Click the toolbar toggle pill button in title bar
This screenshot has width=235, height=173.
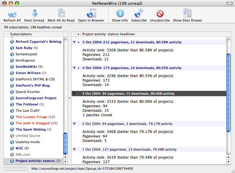tap(229, 4)
